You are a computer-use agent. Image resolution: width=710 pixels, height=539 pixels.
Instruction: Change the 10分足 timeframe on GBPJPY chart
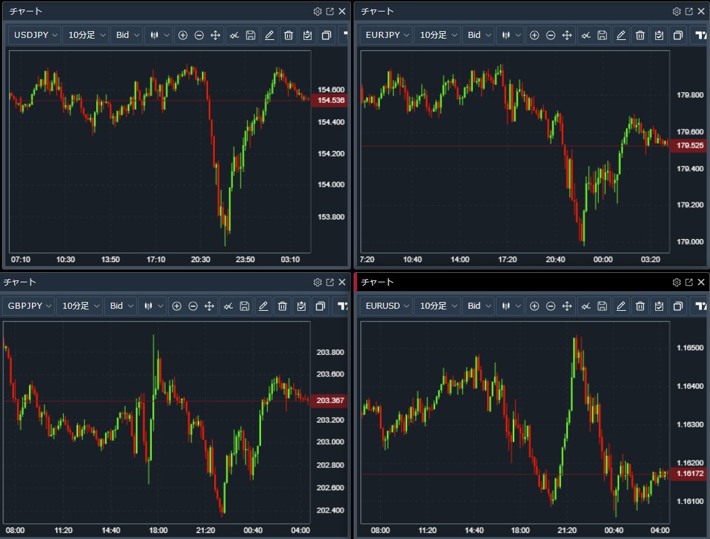point(80,306)
